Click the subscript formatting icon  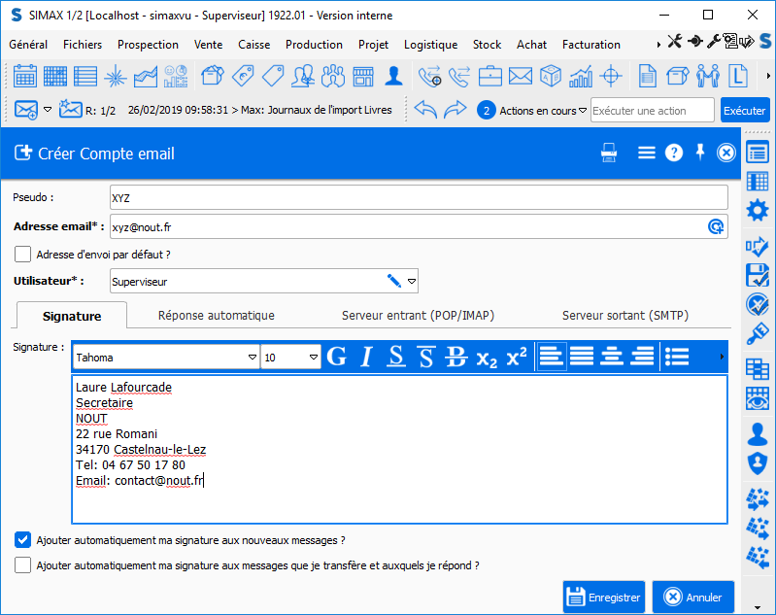(487, 357)
